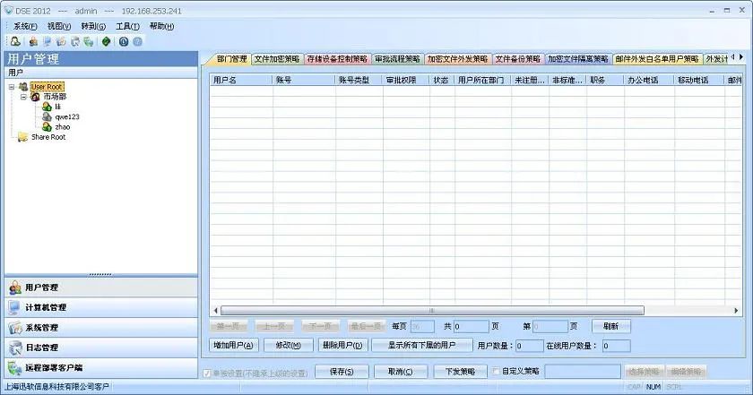Click the computer monitor icon in the toolbar
Image resolution: width=753 pixels, height=395 pixels.
47,42
